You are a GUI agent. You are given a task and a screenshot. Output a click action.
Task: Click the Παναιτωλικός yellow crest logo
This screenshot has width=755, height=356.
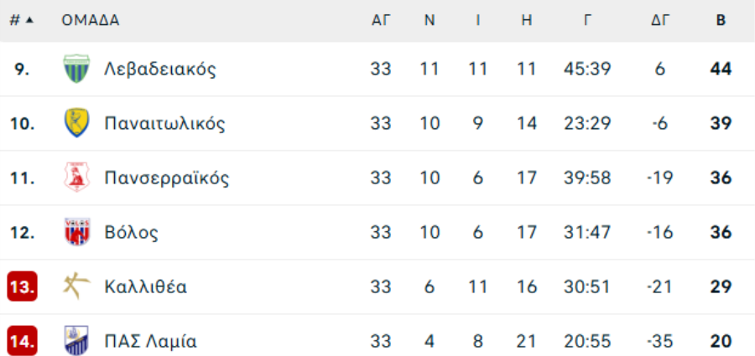[76, 123]
